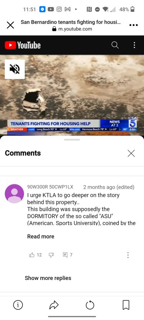Image resolution: width=144 pixels, height=320 pixels.
Task: Expand comment with Read more
Action: coord(41,237)
